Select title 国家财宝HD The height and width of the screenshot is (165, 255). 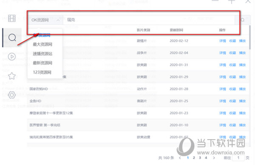pyautogui.click(x=39, y=89)
